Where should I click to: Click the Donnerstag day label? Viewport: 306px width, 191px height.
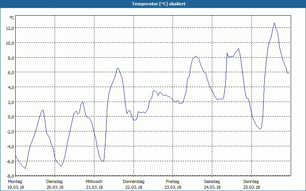coord(133,182)
